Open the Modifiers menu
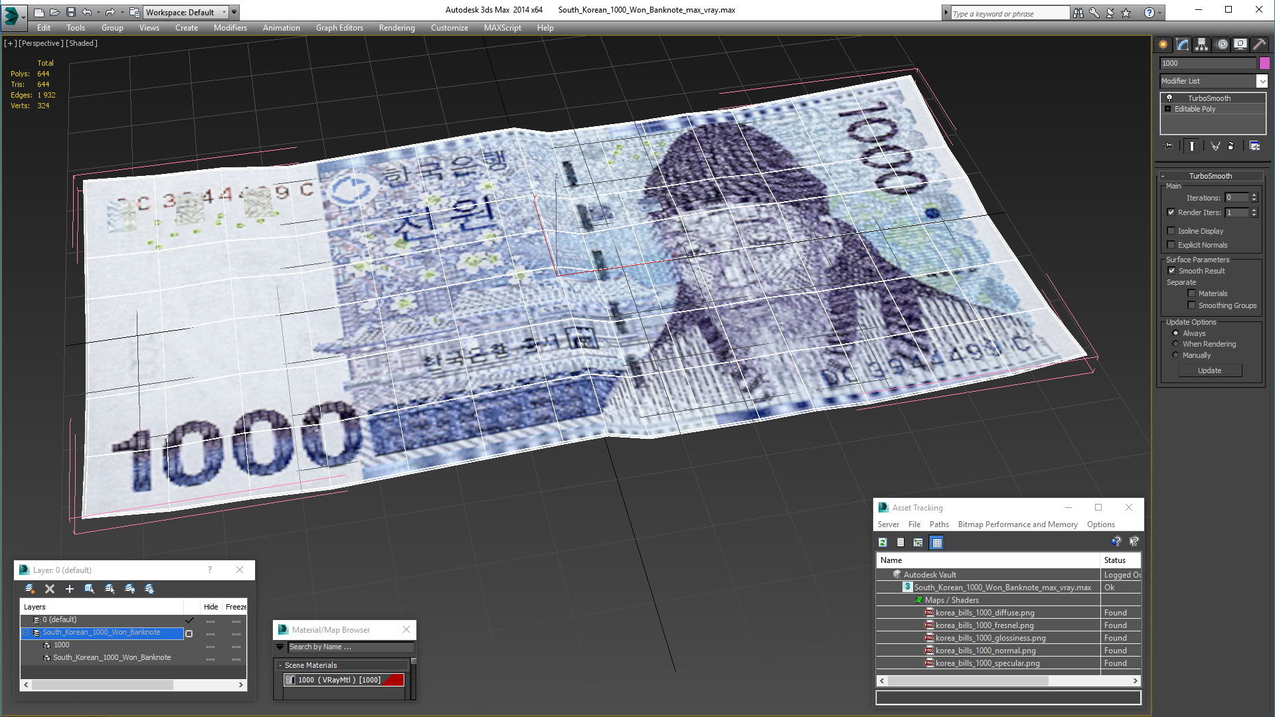Viewport: 1275px width, 717px height. click(230, 28)
